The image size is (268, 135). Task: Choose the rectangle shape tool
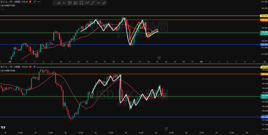[x=81, y=3]
